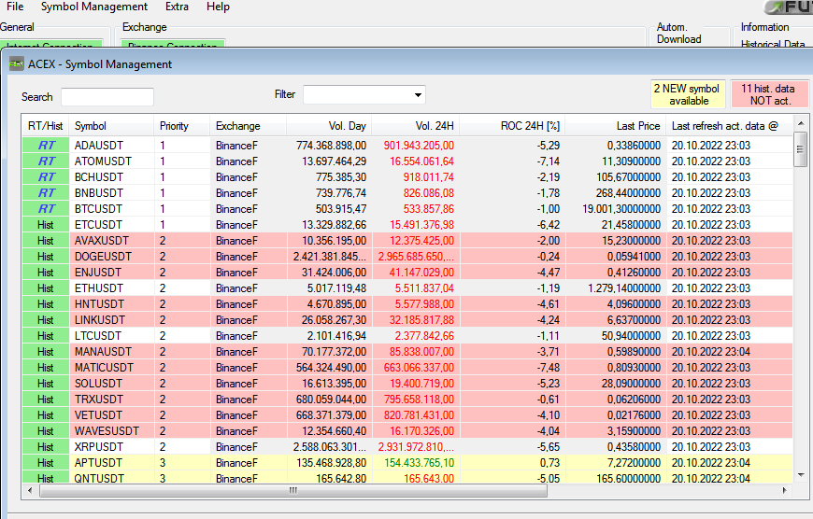Click the horizontal scrollbar right arrow
The width and height of the screenshot is (813, 519).
pyautogui.click(x=784, y=490)
